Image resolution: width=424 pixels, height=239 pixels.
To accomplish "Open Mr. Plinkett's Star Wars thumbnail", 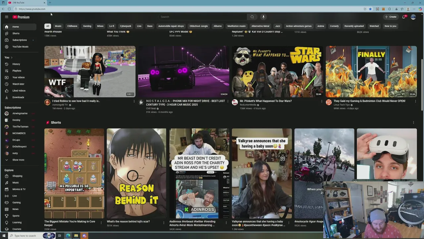I will point(277,71).
